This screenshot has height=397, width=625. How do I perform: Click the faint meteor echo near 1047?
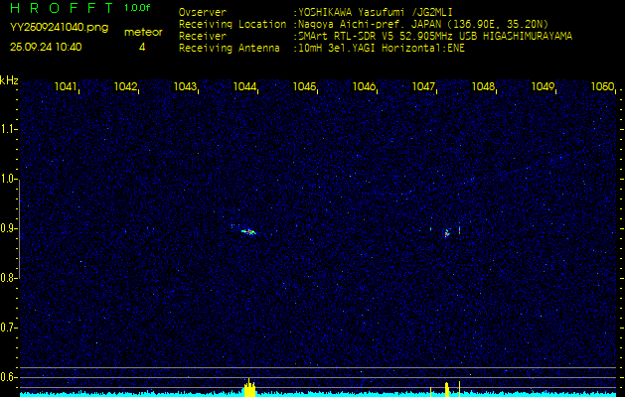pos(447,232)
